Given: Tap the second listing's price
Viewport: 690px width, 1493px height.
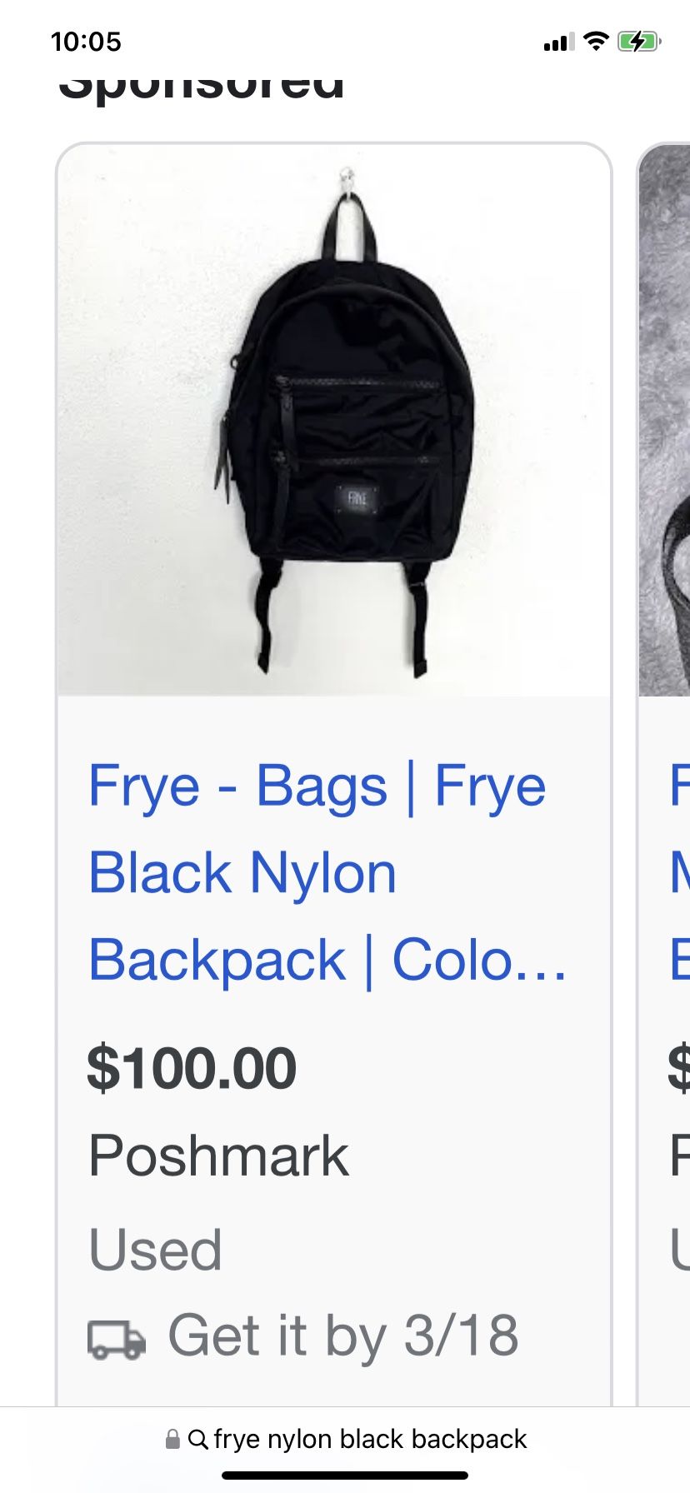Looking at the screenshot, I should [x=679, y=1068].
